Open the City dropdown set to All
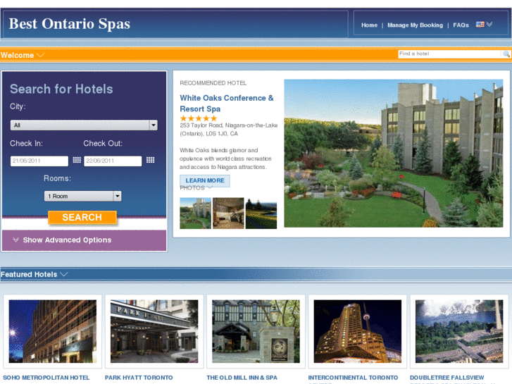 84,125
